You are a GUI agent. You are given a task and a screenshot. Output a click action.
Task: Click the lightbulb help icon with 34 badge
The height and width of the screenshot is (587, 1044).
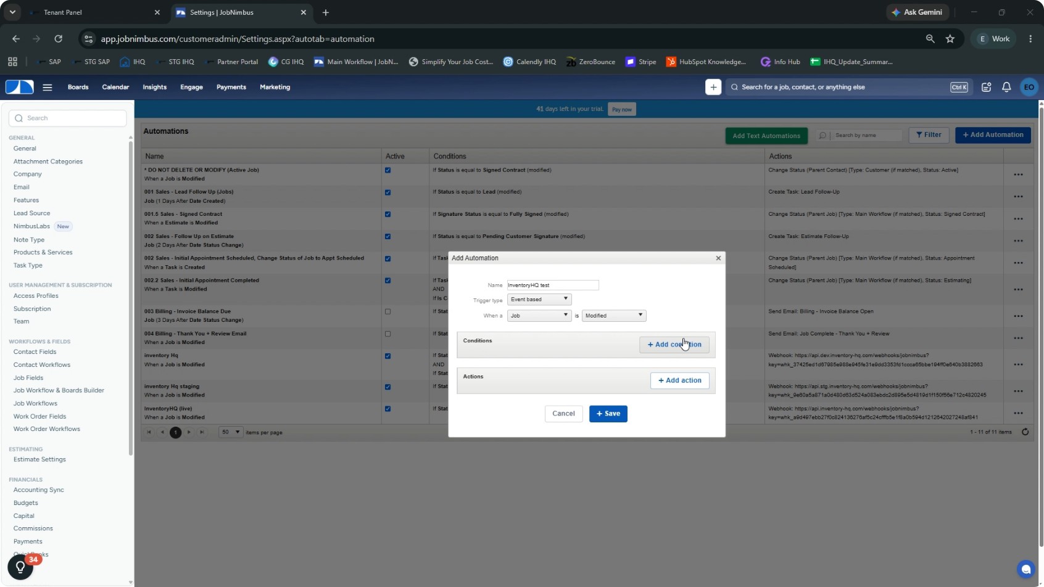pos(20,567)
